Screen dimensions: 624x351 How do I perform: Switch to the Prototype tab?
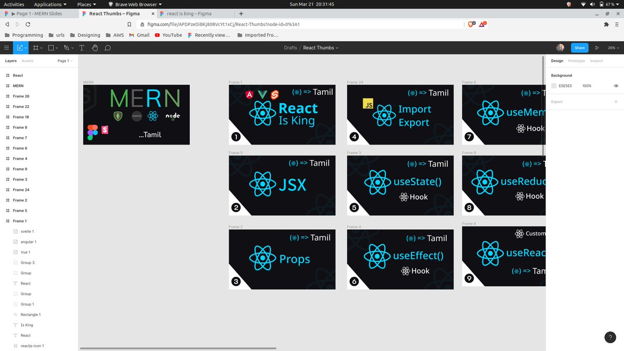576,61
